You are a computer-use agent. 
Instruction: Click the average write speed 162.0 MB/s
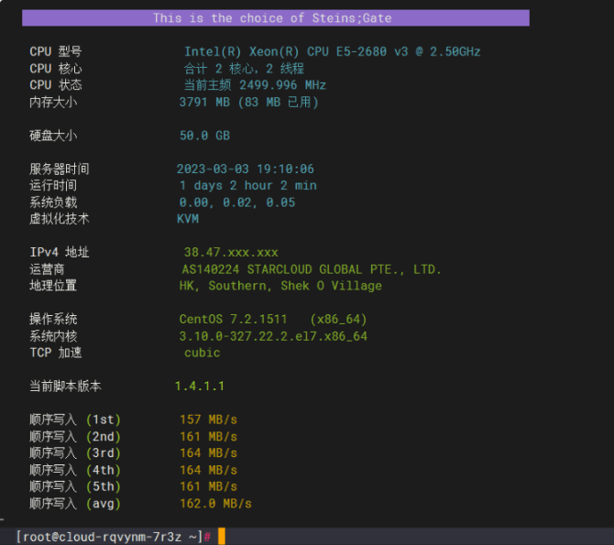[x=215, y=504]
